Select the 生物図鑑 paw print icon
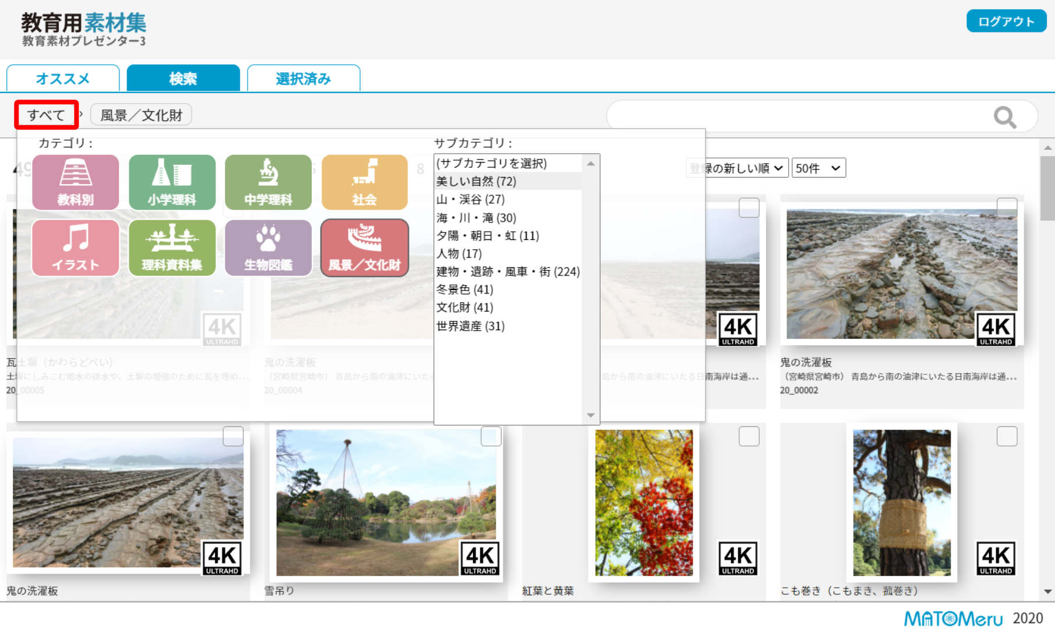 (268, 248)
